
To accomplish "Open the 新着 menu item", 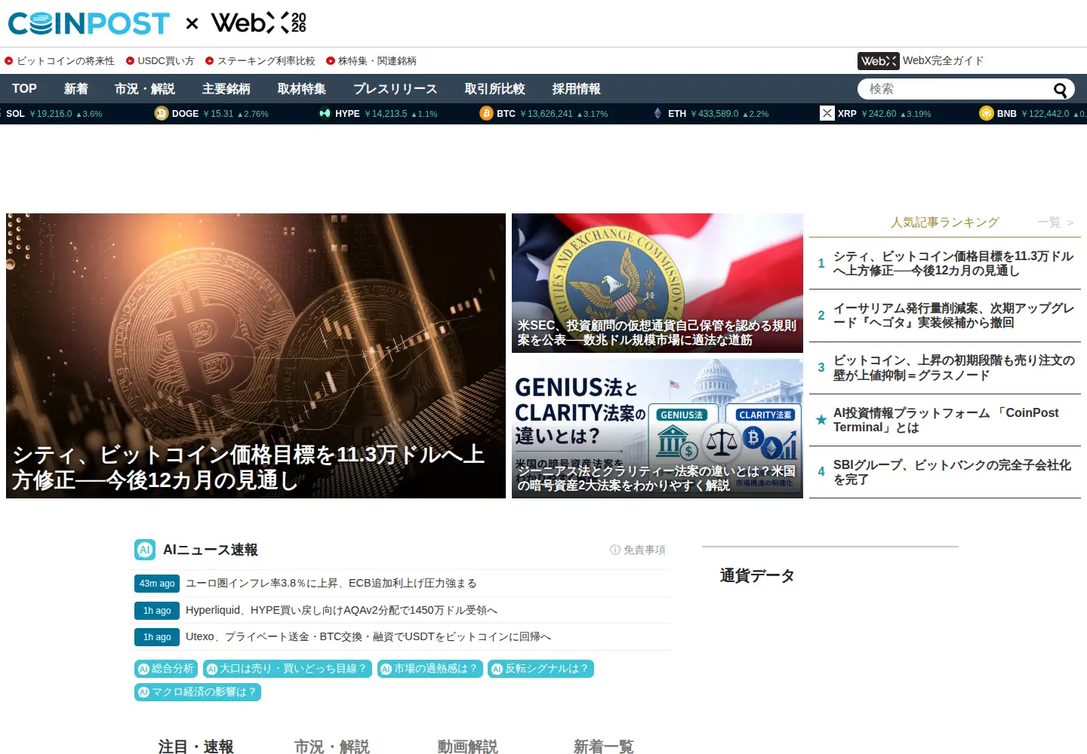I will [76, 89].
